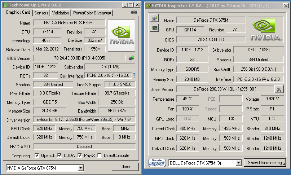Screen dimensions: 291x175
Task: Click the Transistors 1950M value
Action: click(94, 49)
